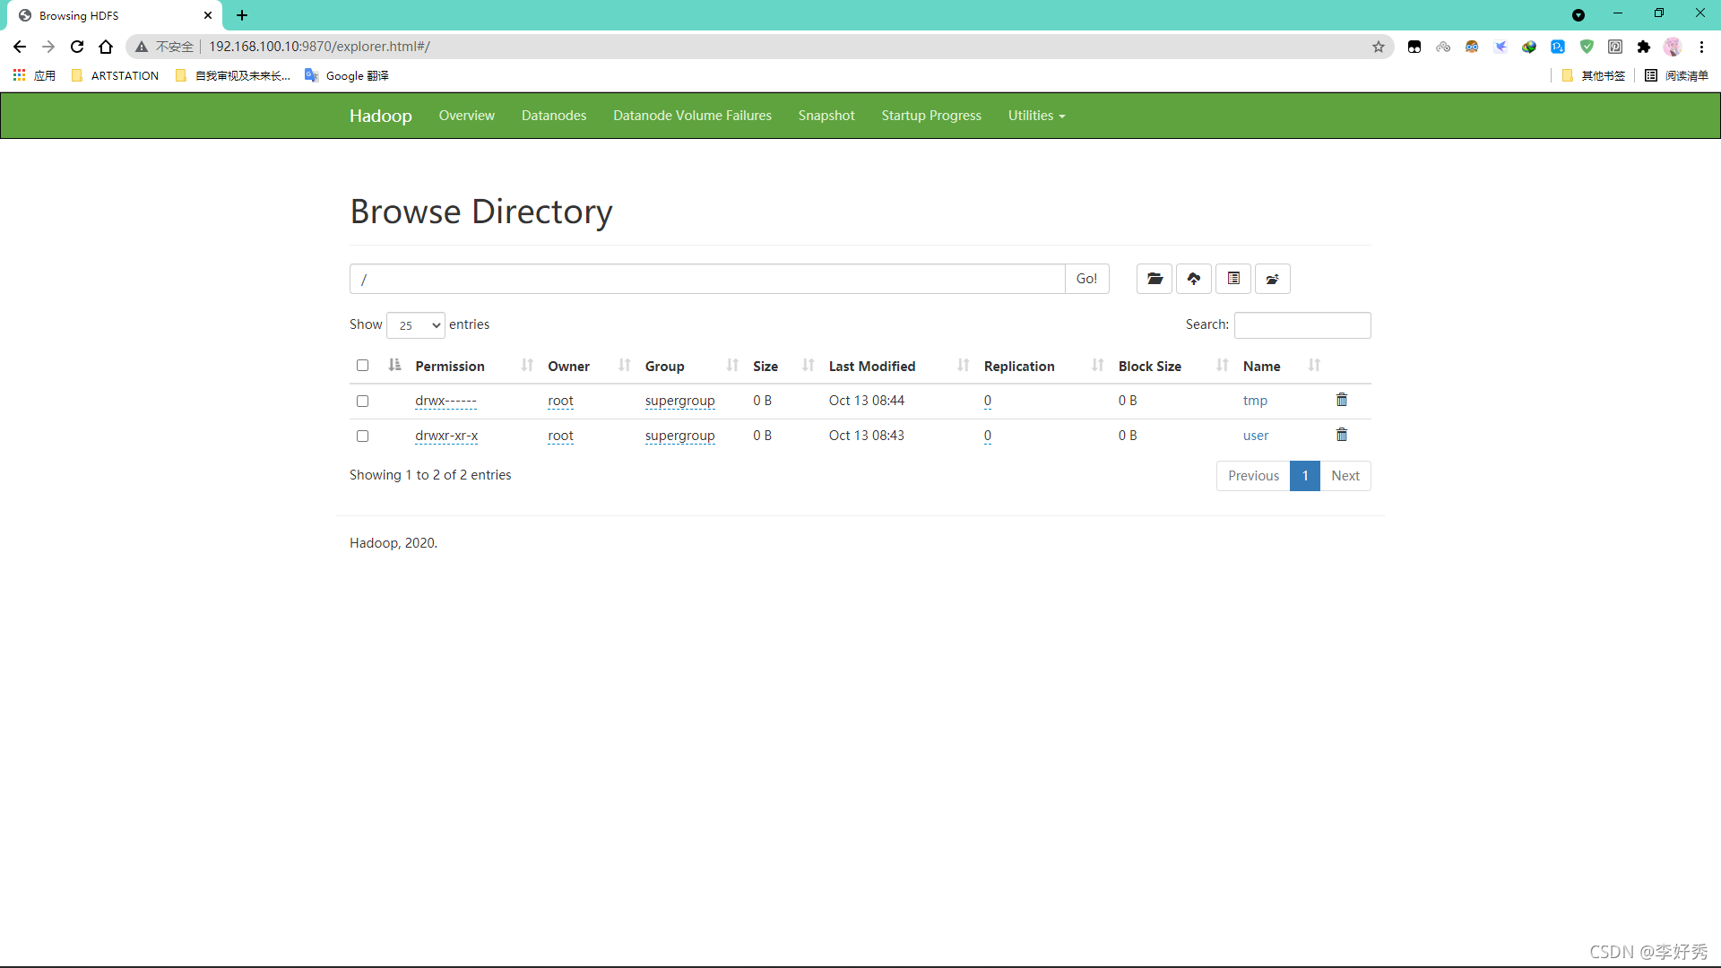Delete the tmp directory

1342,400
